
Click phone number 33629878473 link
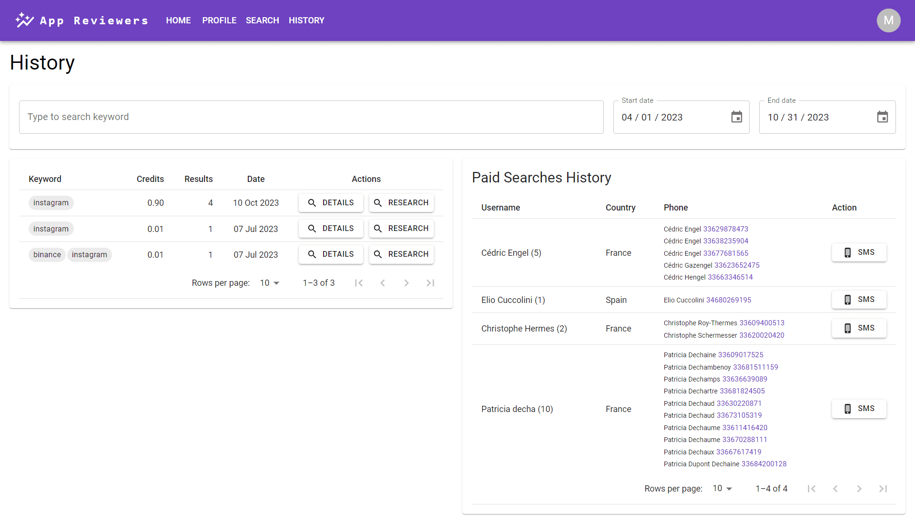click(x=725, y=229)
